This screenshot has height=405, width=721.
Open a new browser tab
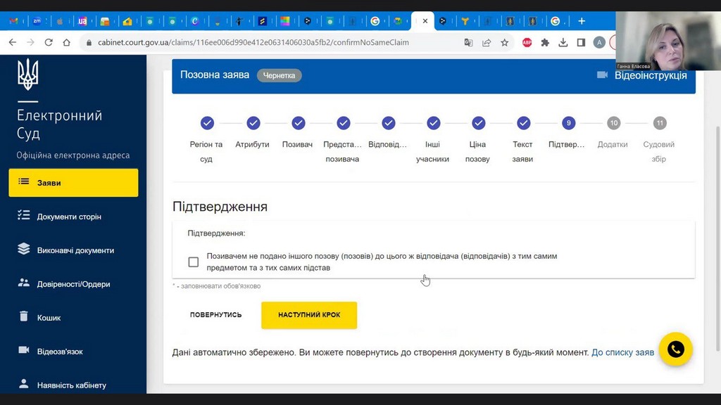582,21
